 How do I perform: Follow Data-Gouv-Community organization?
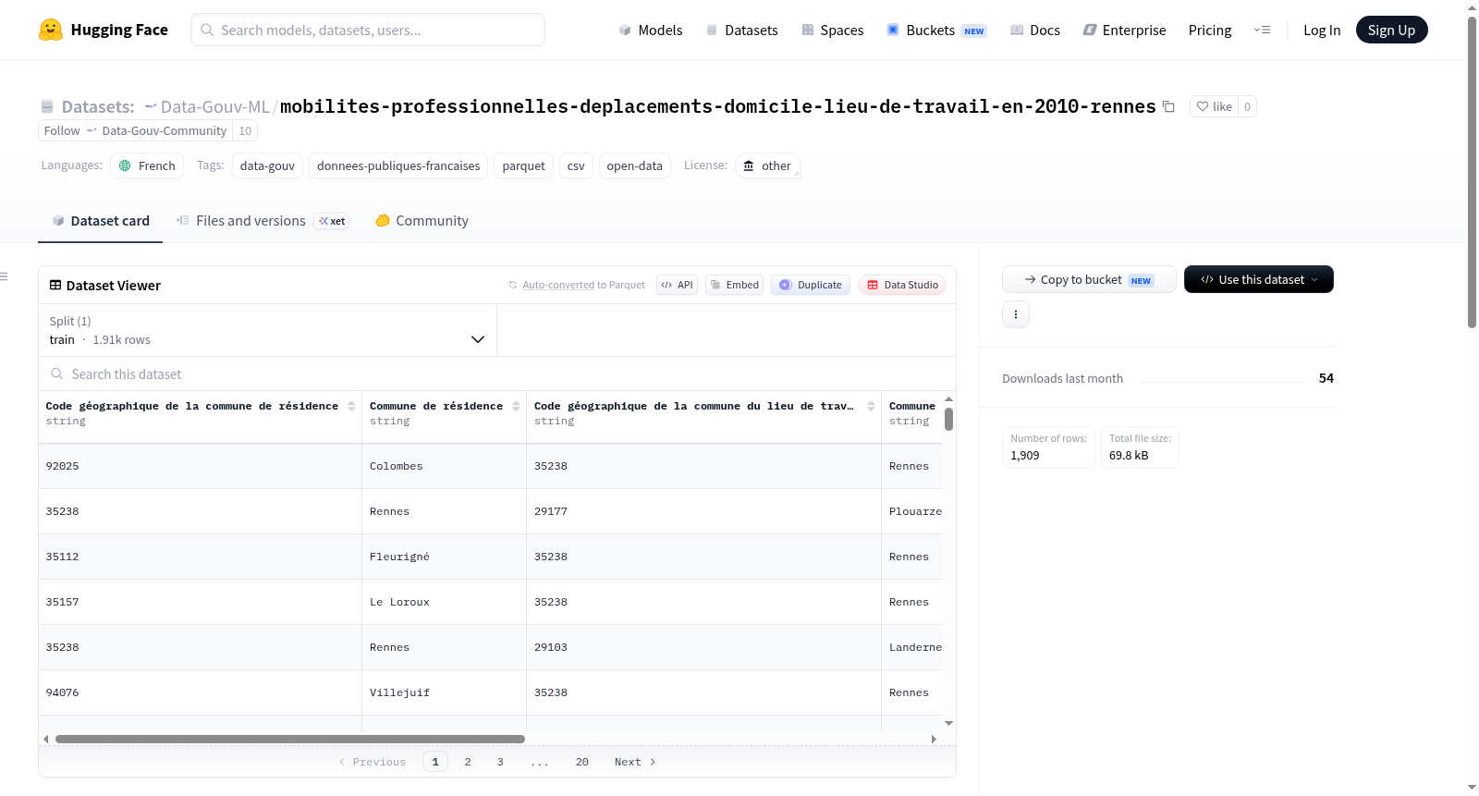pos(135,130)
